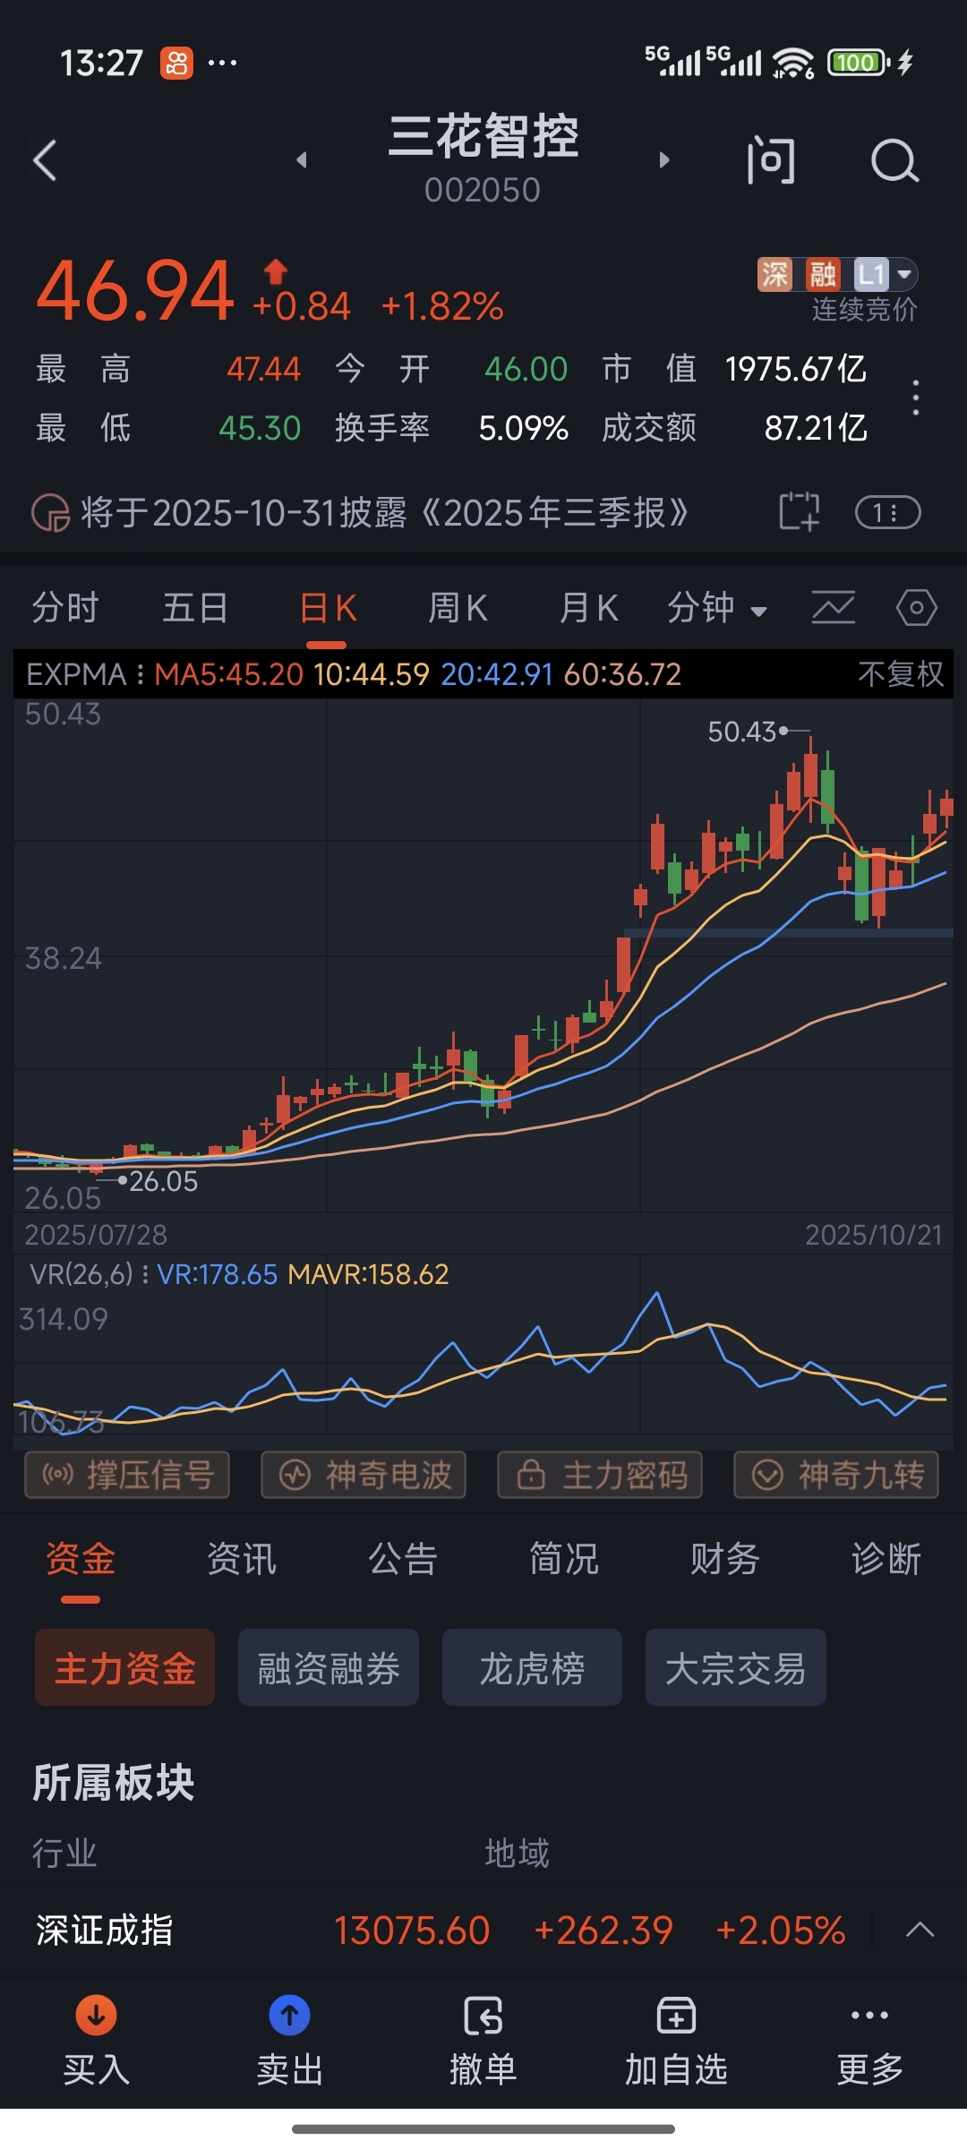The image size is (967, 2149).
Task: Switch to the 五日 chart tab
Action: pos(195,608)
